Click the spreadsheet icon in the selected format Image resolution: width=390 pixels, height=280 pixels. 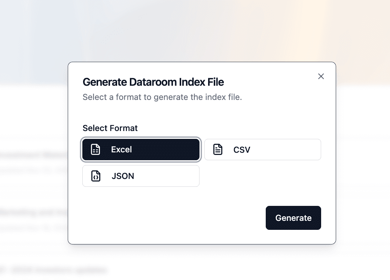(x=96, y=149)
